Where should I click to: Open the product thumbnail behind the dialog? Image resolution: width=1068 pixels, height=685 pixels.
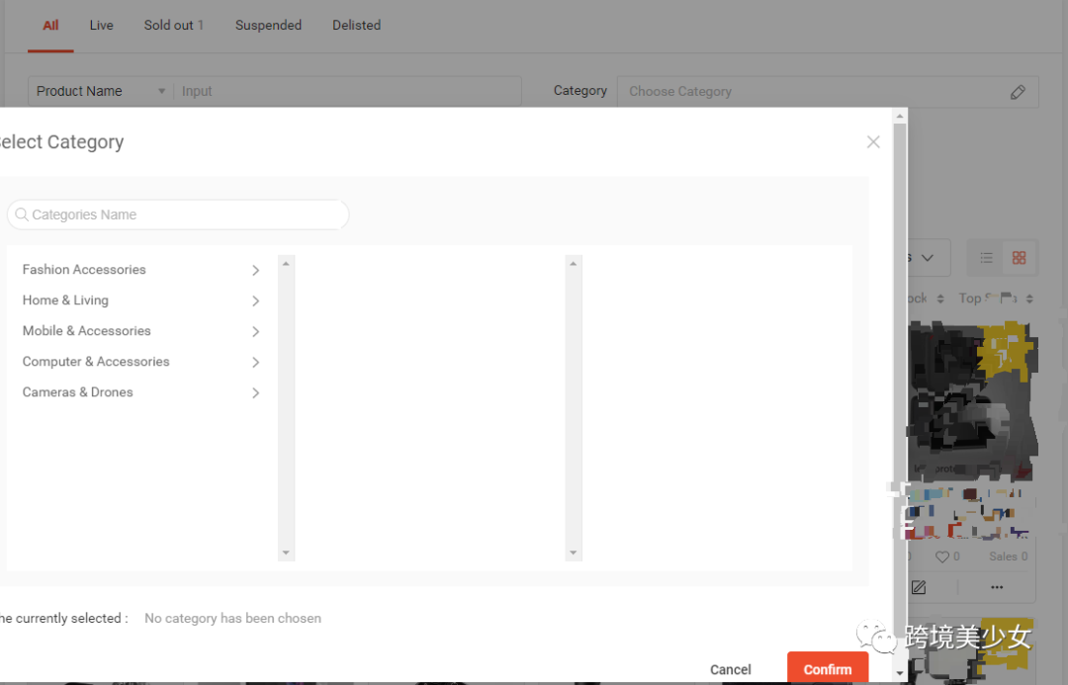pyautogui.click(x=973, y=401)
